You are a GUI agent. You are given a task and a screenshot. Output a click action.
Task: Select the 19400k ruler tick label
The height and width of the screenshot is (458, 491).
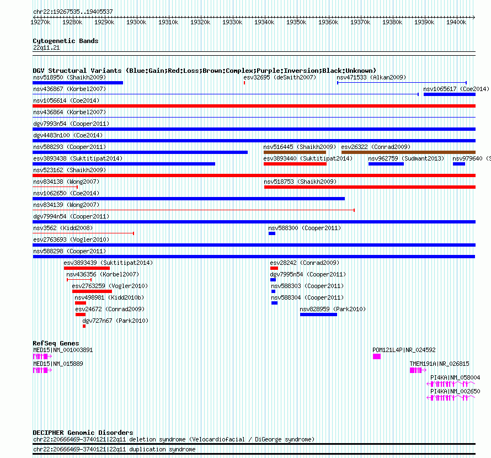click(x=456, y=22)
